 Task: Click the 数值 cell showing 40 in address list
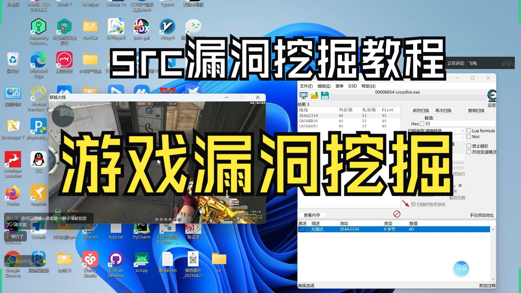coord(411,229)
